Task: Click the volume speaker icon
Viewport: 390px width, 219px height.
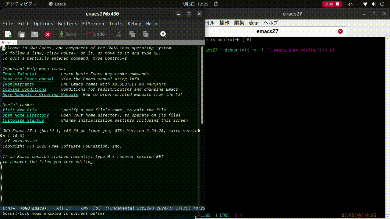Action: tap(374, 4)
